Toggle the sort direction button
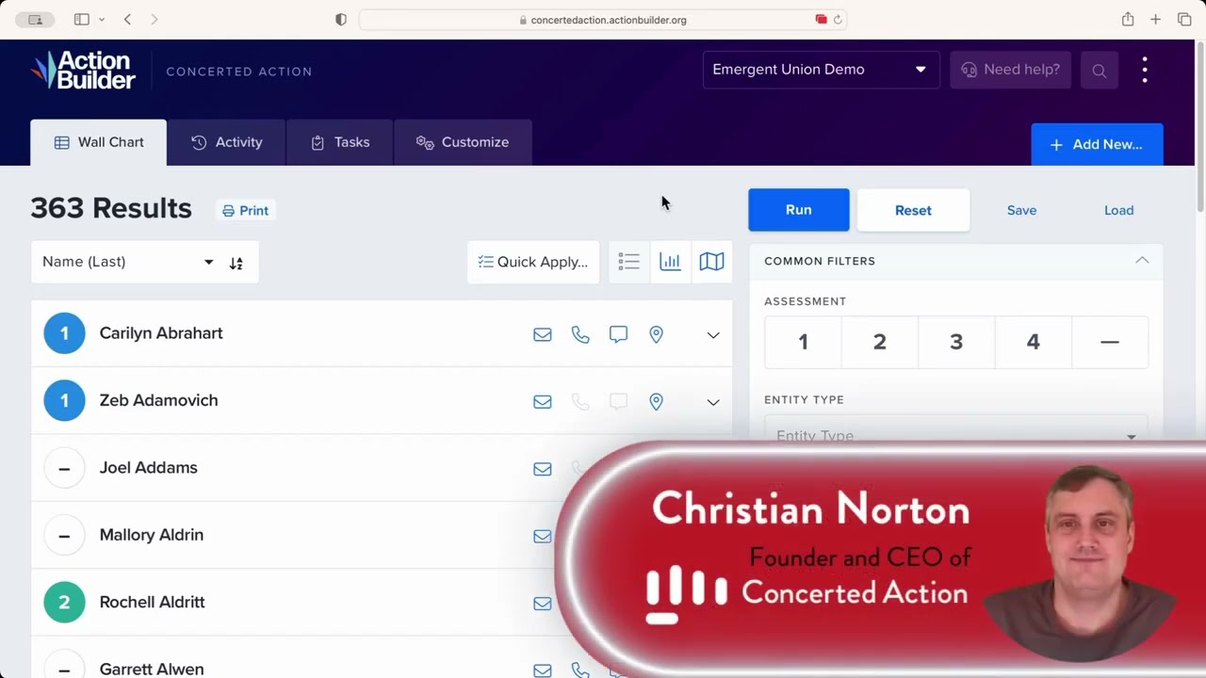This screenshot has width=1206, height=678. [x=236, y=263]
